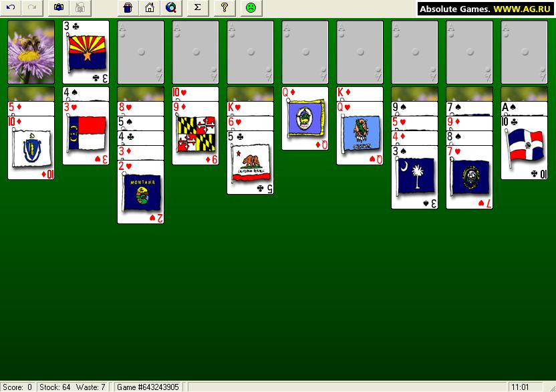The width and height of the screenshot is (556, 392).
Task: Take a snapshot with the camera icon
Action: pyautogui.click(x=59, y=8)
